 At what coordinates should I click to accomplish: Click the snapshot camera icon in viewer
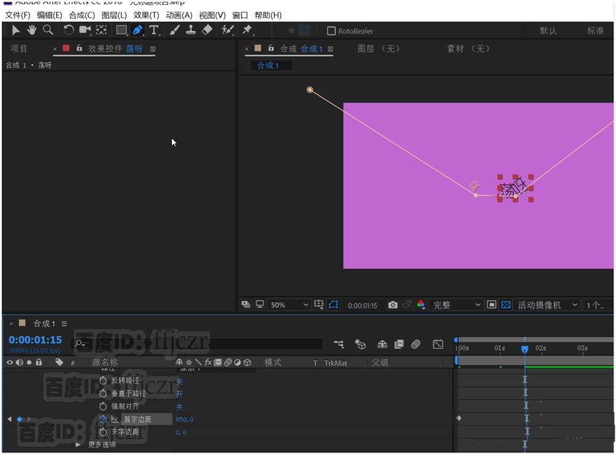tap(392, 305)
